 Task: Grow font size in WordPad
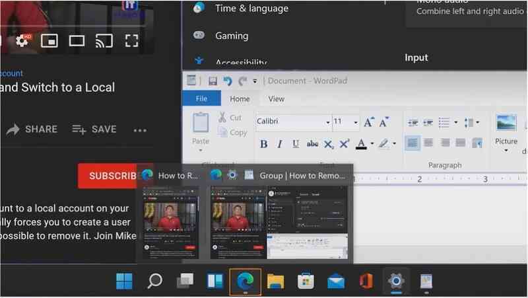(x=369, y=122)
